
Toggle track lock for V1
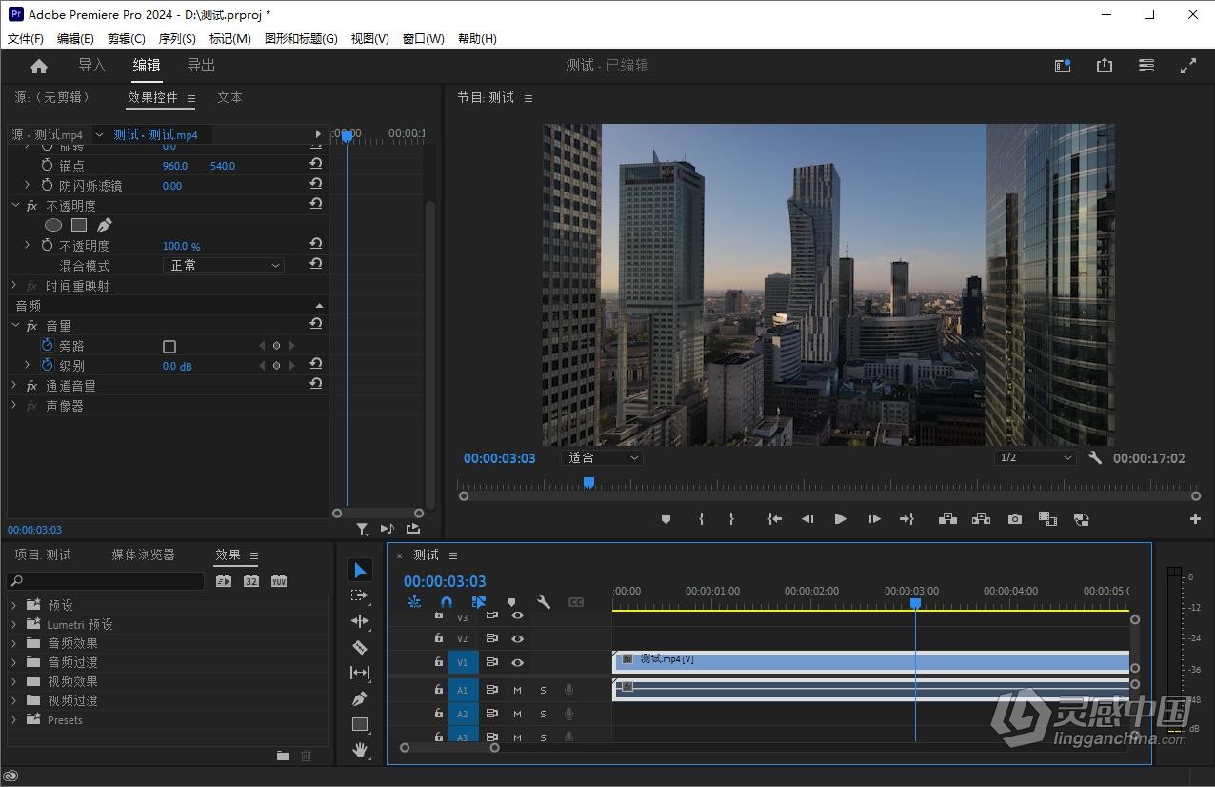click(x=438, y=662)
